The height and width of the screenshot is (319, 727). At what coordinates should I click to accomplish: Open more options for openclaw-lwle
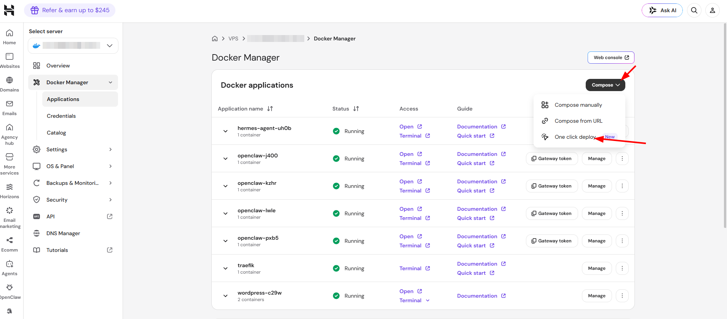point(622,213)
